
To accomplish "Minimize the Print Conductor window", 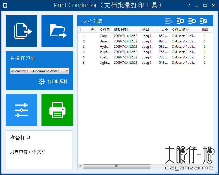I will tap(197, 6).
